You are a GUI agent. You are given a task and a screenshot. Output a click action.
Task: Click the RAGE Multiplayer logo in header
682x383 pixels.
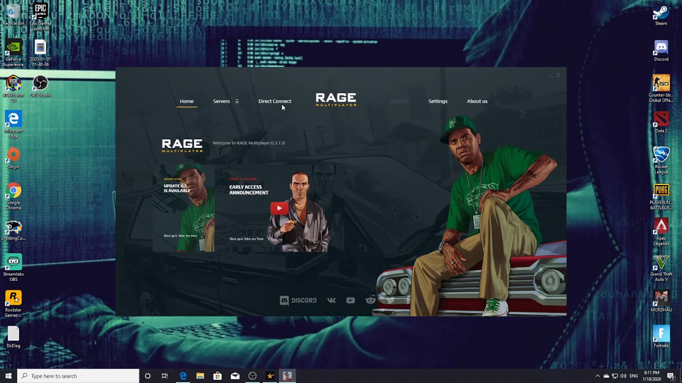[336, 99]
